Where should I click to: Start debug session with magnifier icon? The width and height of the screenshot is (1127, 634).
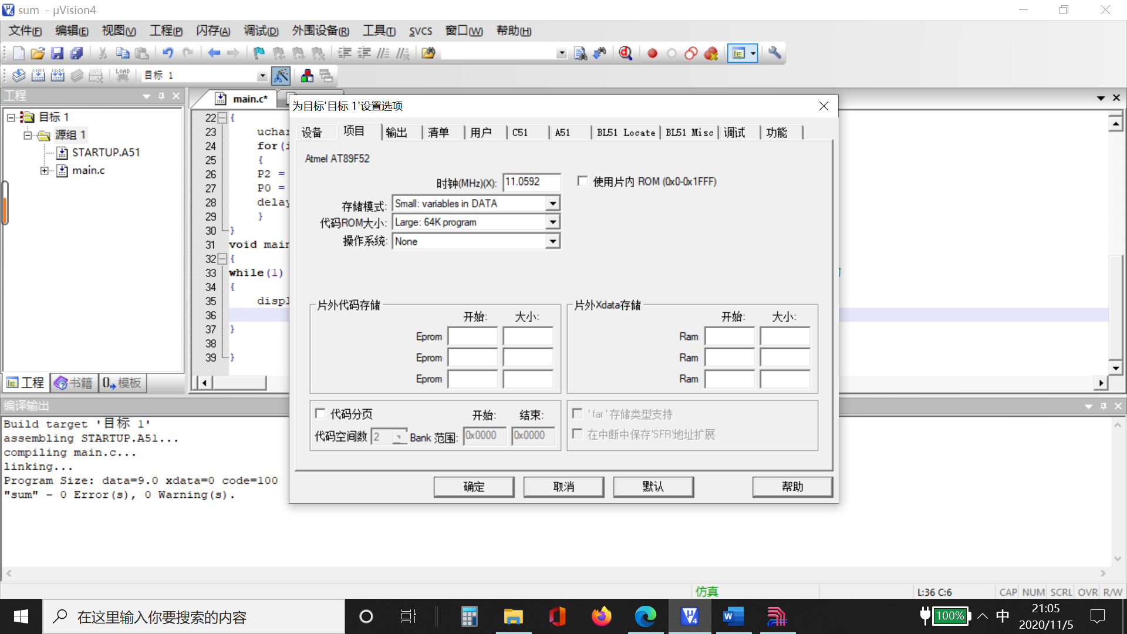626,53
